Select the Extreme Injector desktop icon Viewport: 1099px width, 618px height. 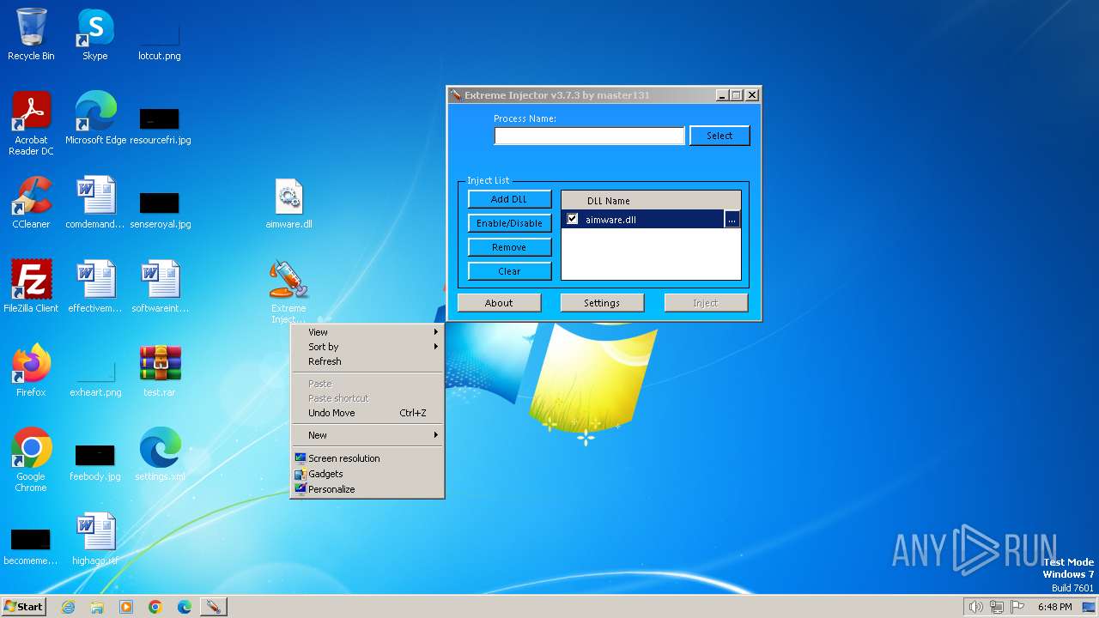pyautogui.click(x=288, y=292)
